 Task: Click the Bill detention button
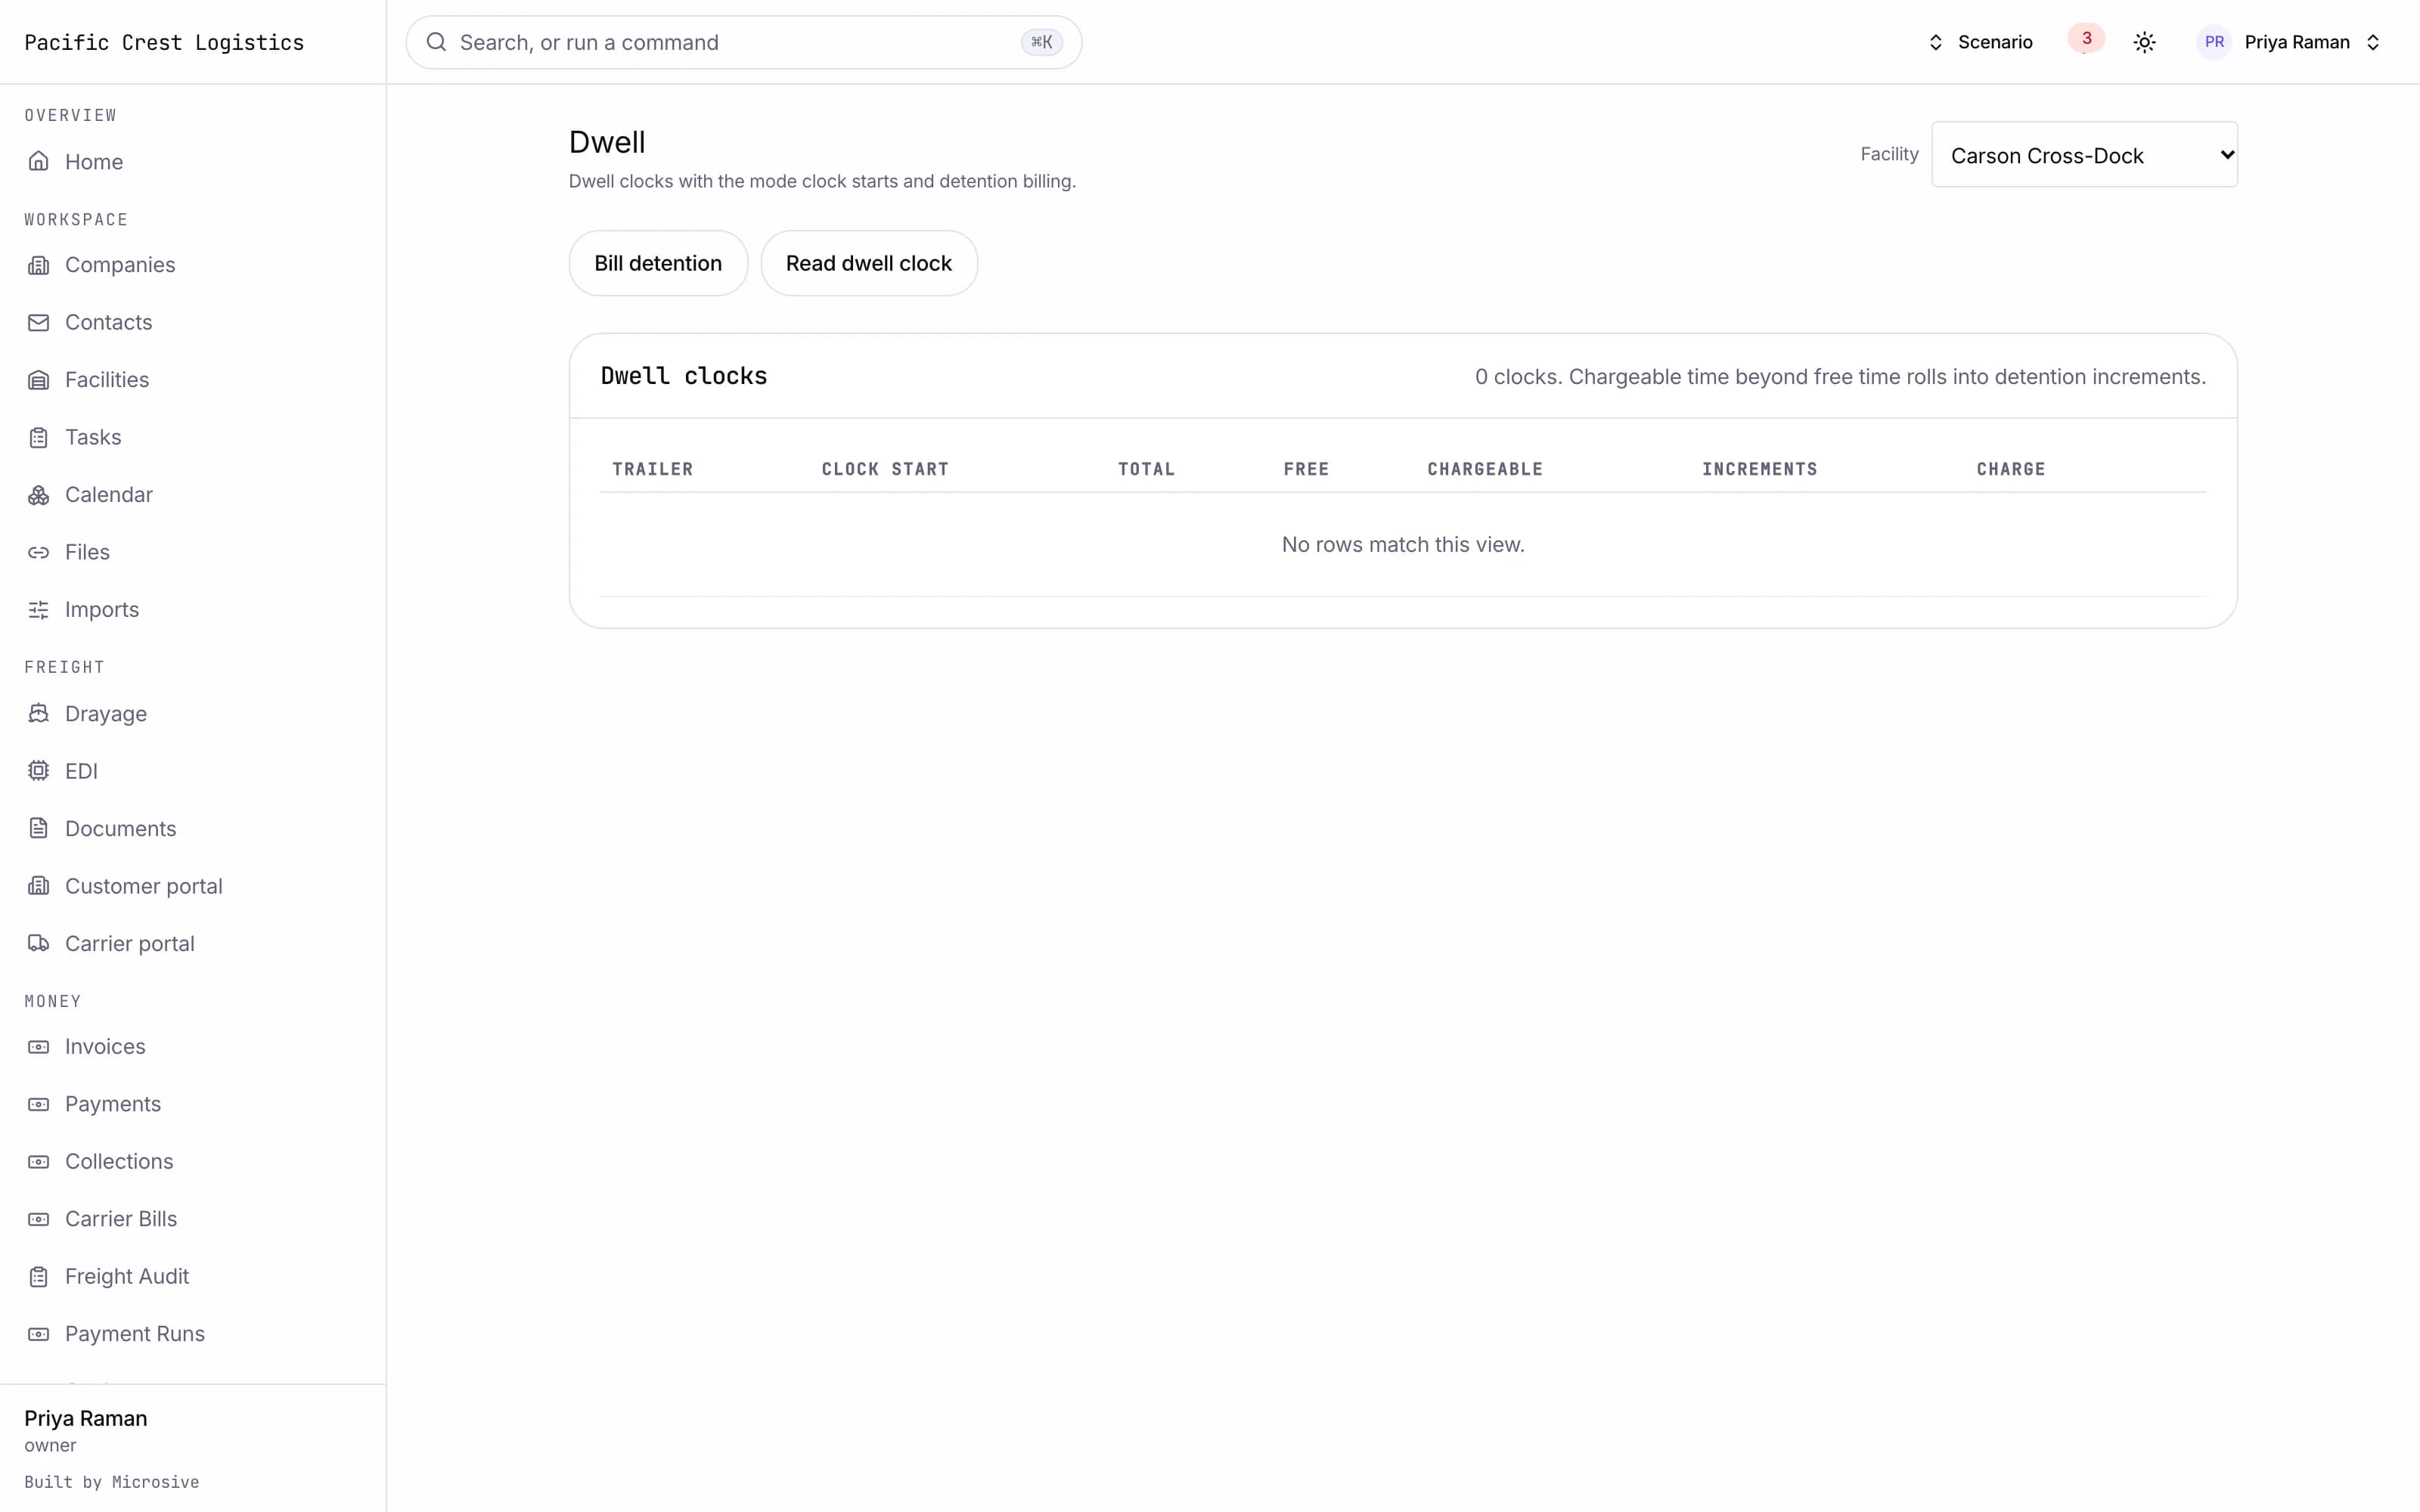658,263
